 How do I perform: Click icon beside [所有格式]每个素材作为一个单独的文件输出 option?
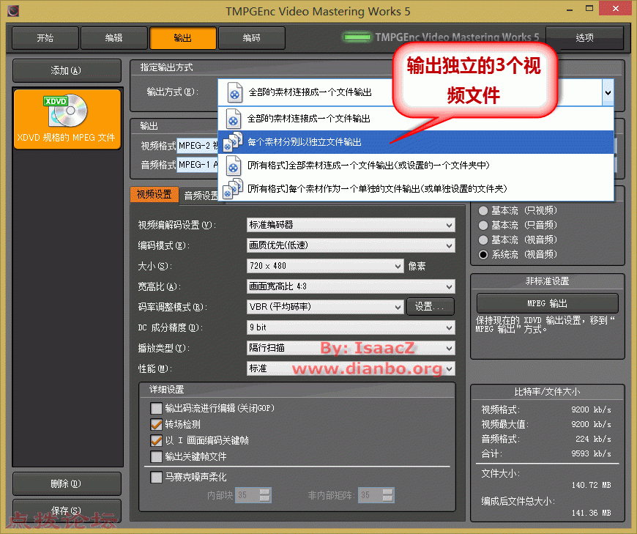click(233, 189)
